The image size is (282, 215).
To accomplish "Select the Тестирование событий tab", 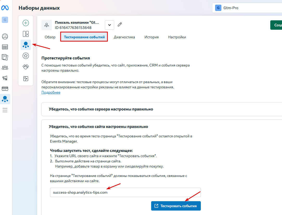I will [84, 37].
